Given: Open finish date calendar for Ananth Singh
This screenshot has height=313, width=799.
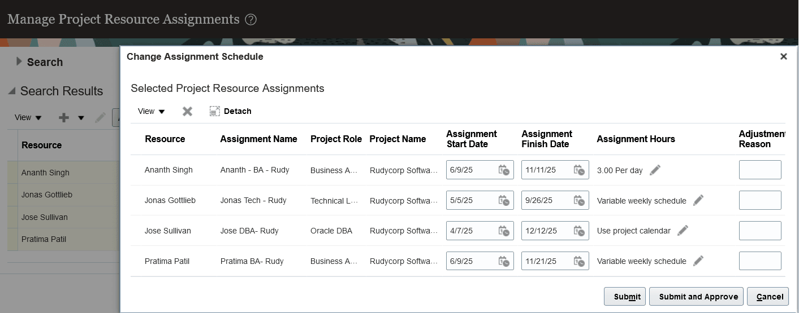Looking at the screenshot, I should pyautogui.click(x=579, y=170).
